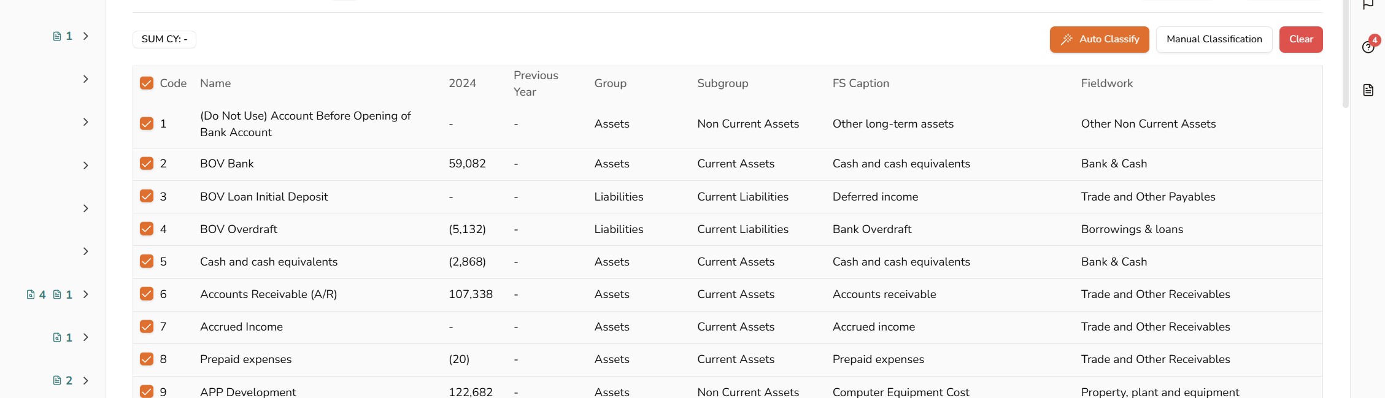Click the Auto Classify magic wand icon
This screenshot has height=398, width=1385.
click(1067, 39)
